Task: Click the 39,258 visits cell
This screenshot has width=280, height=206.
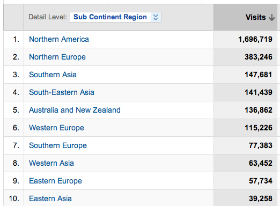Action: [245, 198]
